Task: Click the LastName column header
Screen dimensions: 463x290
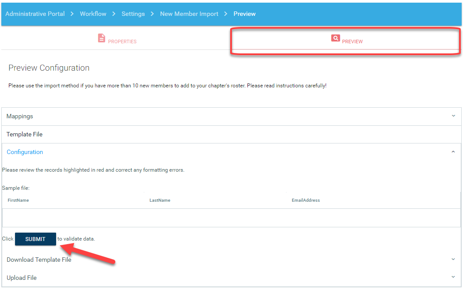Action: click(x=159, y=200)
